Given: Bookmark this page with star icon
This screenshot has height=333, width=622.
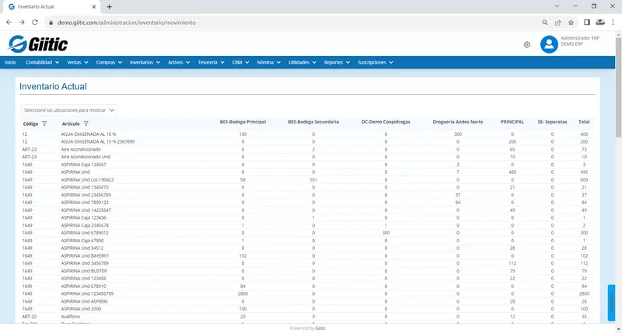Looking at the screenshot, I should click(x=571, y=23).
